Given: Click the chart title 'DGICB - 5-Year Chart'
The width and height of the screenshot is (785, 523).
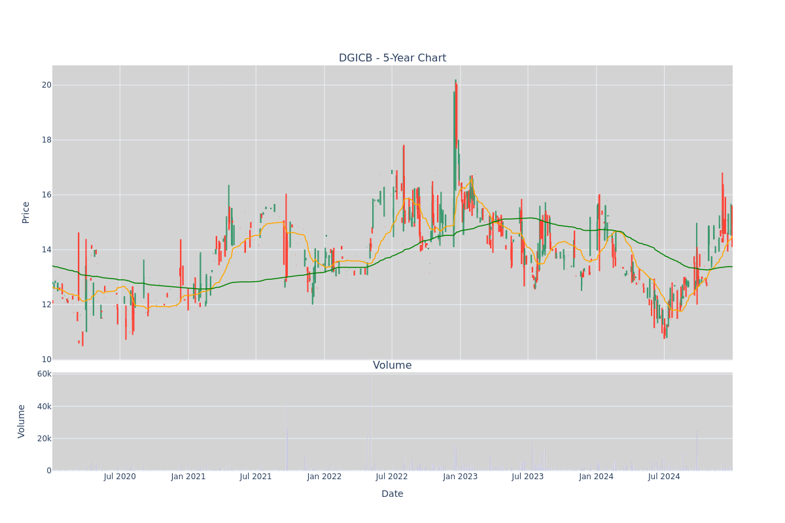Looking at the screenshot, I should 392,58.
